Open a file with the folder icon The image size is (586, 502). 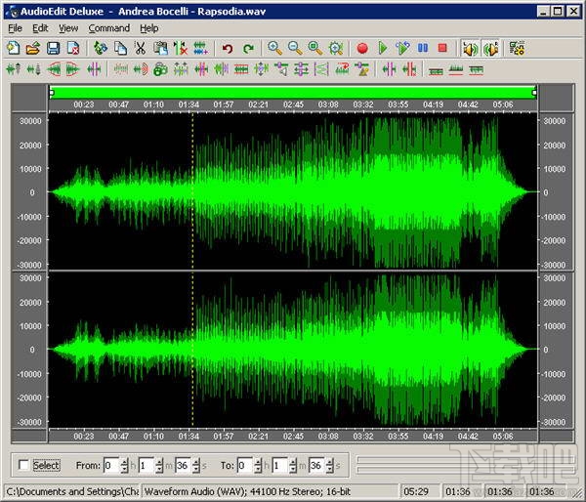click(32, 48)
